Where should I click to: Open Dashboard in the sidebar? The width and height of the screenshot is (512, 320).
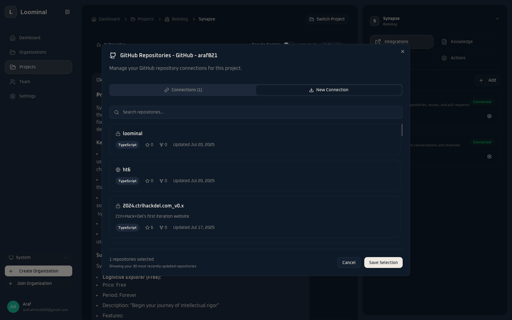(x=39, y=38)
